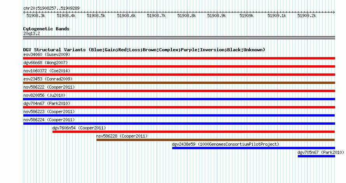Viewport: 346px width, 183px height.
Task: Click the Cytogenetic Bands track title
Action: tap(46, 29)
